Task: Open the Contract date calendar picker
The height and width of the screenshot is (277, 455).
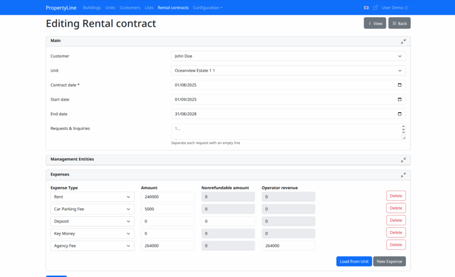Action: point(399,85)
